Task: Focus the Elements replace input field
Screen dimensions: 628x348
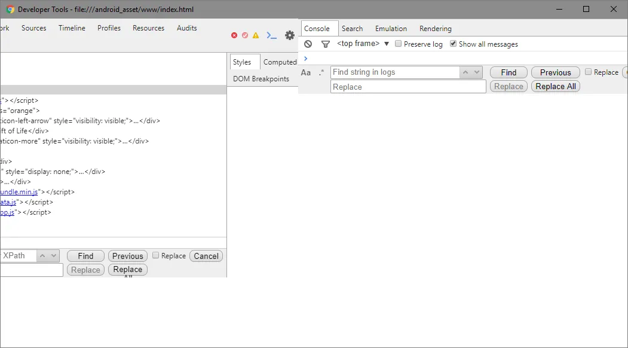Action: coord(31,270)
